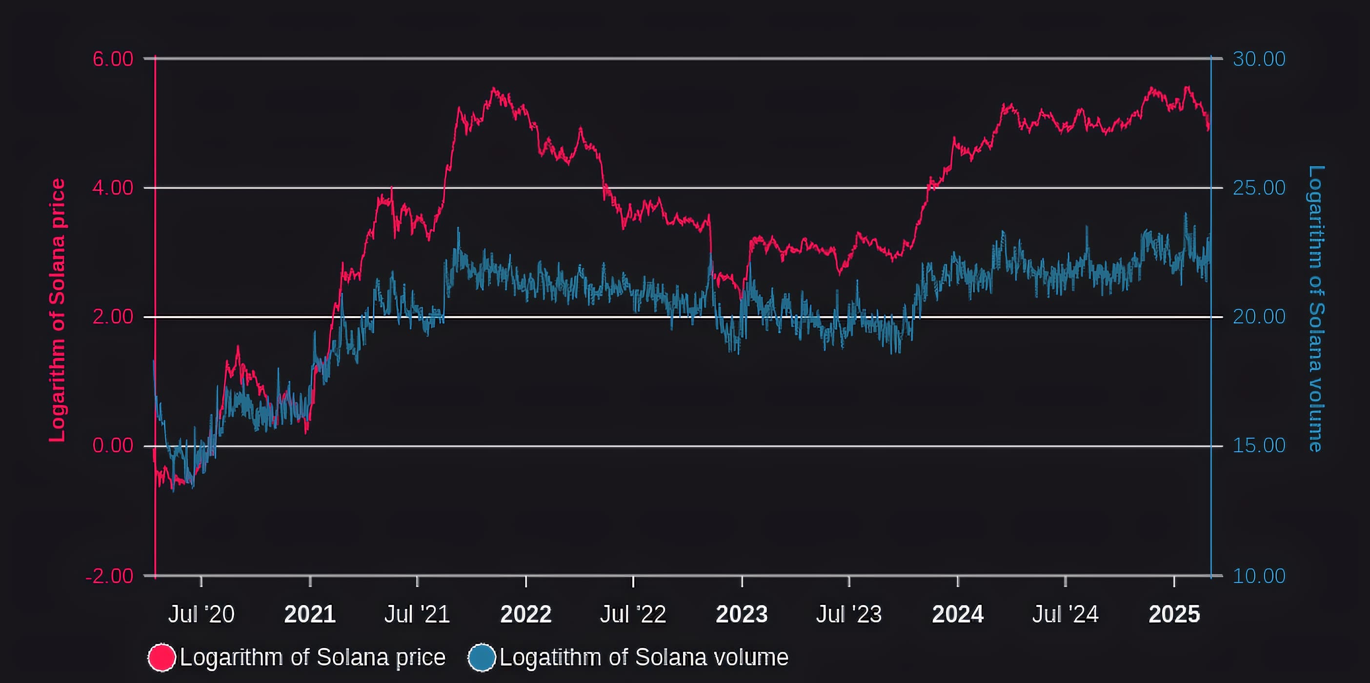Click the x-axis label 2025
Screen dimensions: 1370x683
click(x=1174, y=614)
